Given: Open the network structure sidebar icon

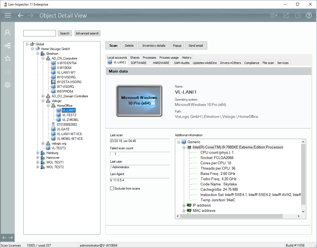Looking at the screenshot, I should click(x=8, y=46).
